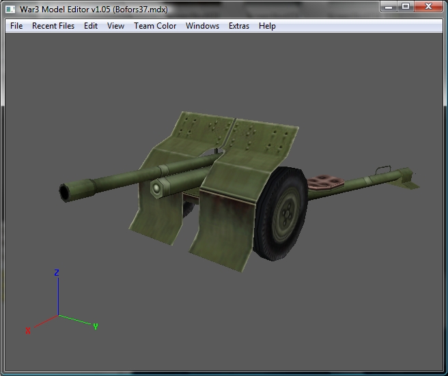Click the cannon's black rubber wheel
This screenshot has height=376, width=448.
click(281, 214)
